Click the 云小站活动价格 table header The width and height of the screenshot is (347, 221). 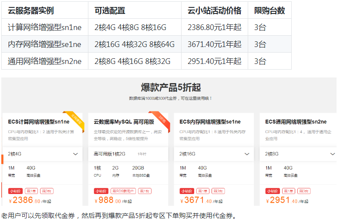pyautogui.click(x=215, y=10)
